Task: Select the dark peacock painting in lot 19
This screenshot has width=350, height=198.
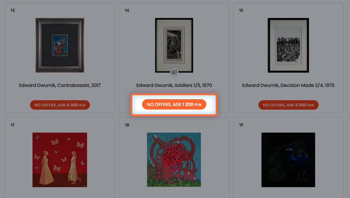Action: click(x=288, y=160)
